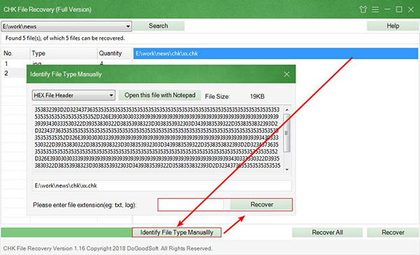Select highlighted E:\work\news\chk\xx.chk list entry
This screenshot has width=420, height=255.
click(276, 53)
